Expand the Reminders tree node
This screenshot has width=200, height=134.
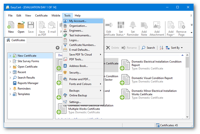pyautogui.click(x=10, y=88)
